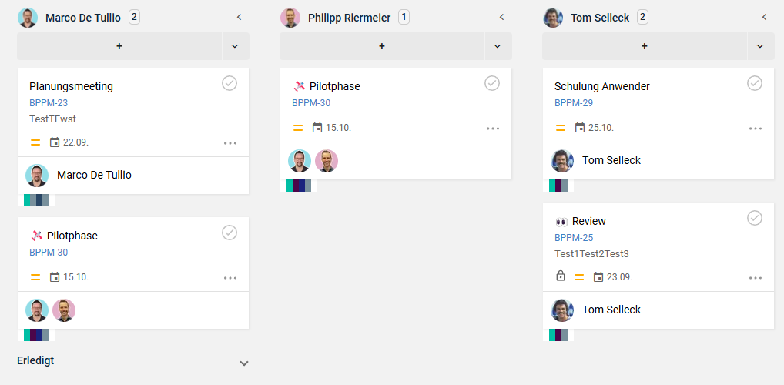Open three-dot menu on Planungsmeeting card
The width and height of the screenshot is (784, 385).
(x=230, y=143)
